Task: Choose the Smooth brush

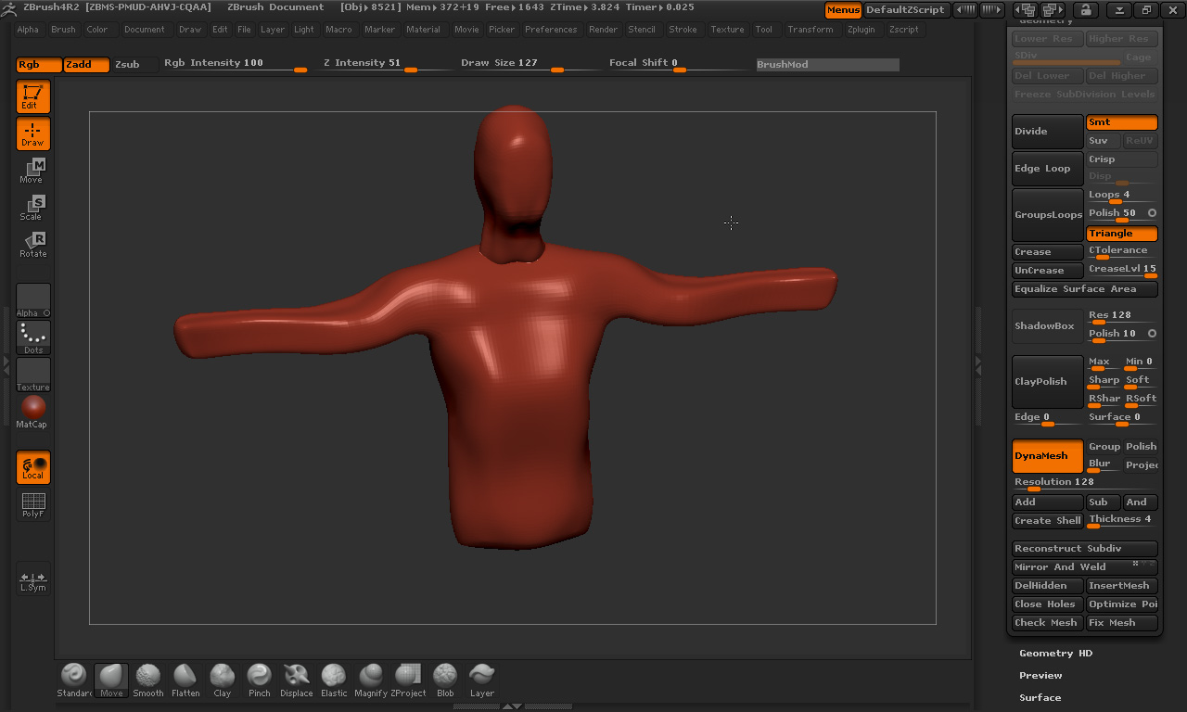Action: (x=148, y=680)
